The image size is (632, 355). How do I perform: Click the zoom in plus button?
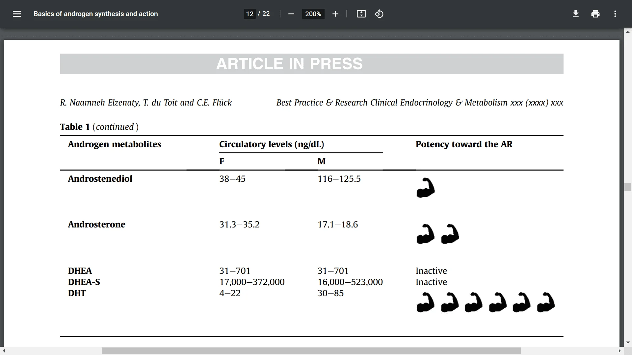[x=335, y=14]
